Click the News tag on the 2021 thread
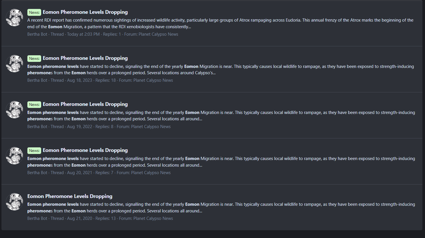This screenshot has width=425, height=238. pos(34,151)
